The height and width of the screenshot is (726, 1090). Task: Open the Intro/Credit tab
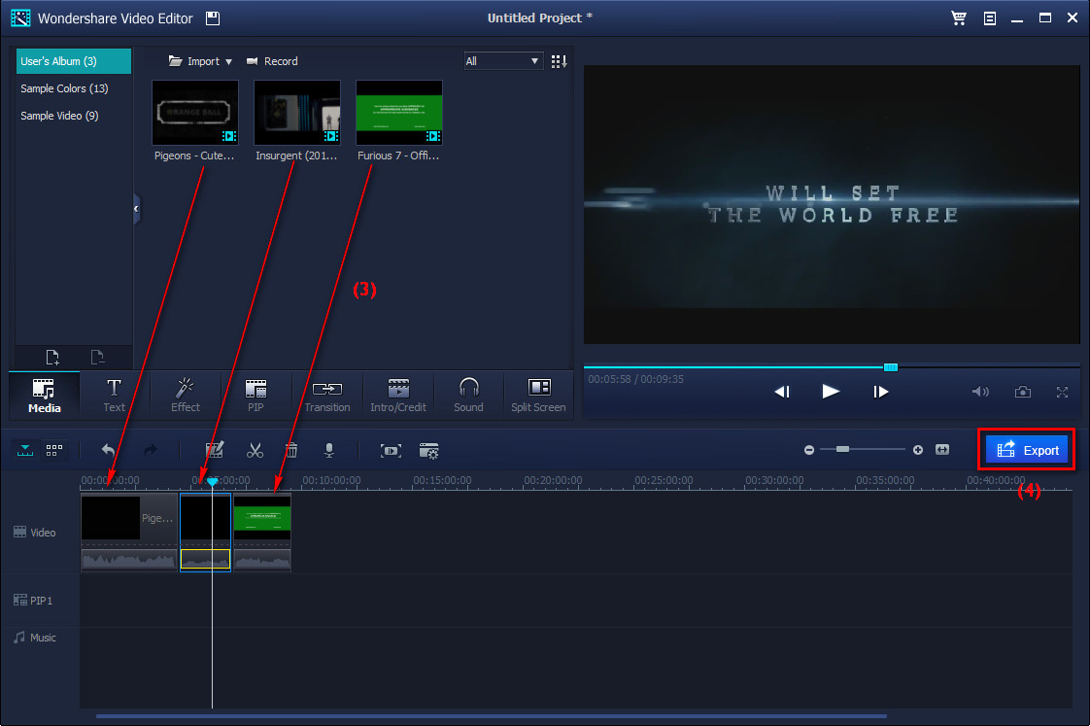click(397, 395)
